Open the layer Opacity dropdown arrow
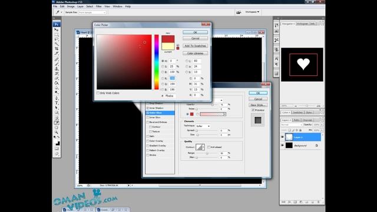This screenshot has height=212, width=377. (322, 125)
